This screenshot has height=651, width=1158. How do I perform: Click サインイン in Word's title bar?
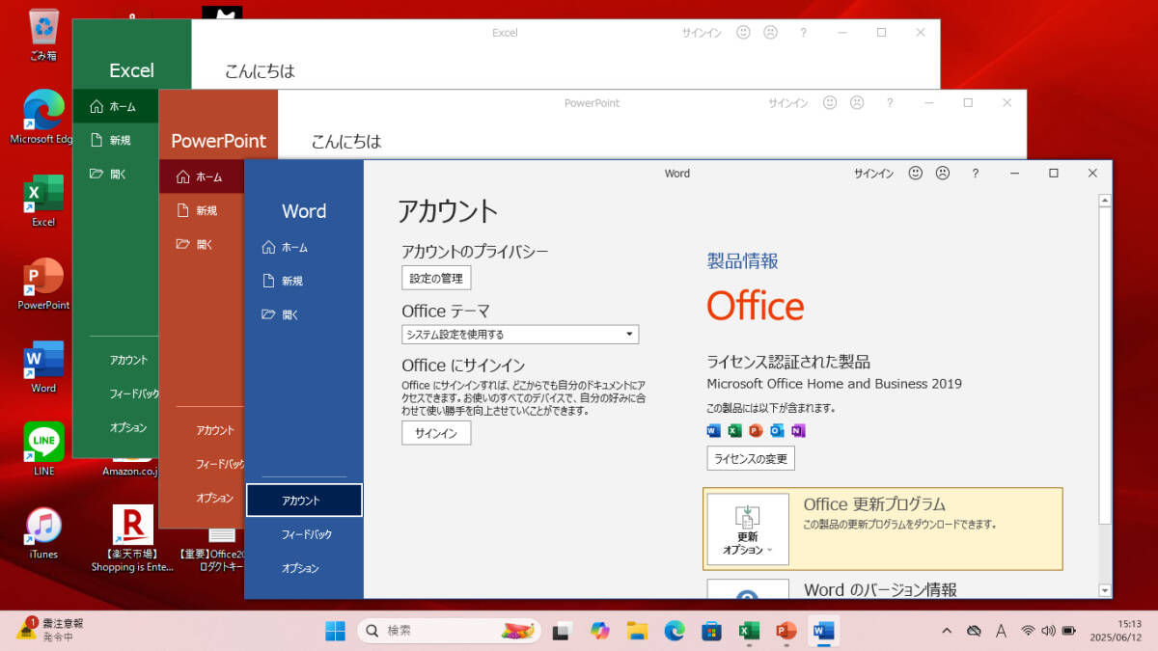(873, 174)
